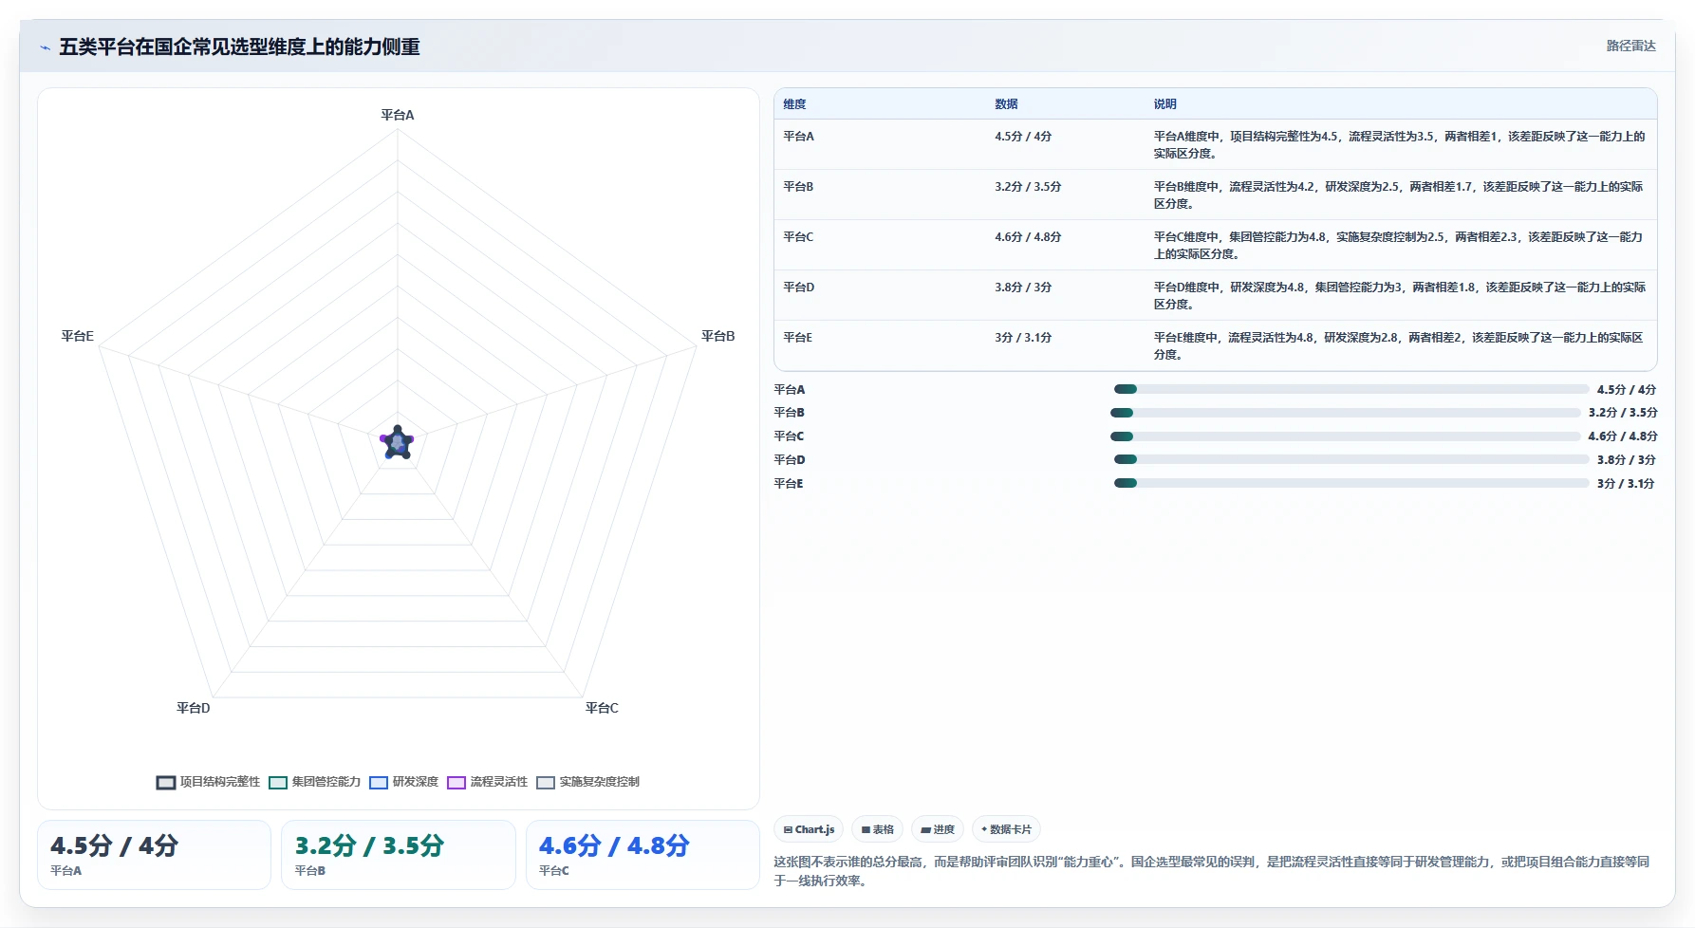Toggle the 项目结构完整性 legend item
Screen dimensions: 1695x928
(208, 782)
